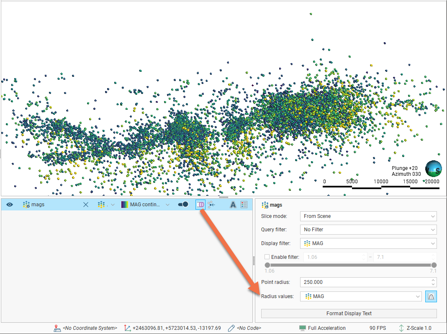Click the Format Display Text button
The width and height of the screenshot is (447, 334).
tap(349, 314)
